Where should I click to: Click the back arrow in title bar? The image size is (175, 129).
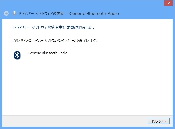[6, 13]
